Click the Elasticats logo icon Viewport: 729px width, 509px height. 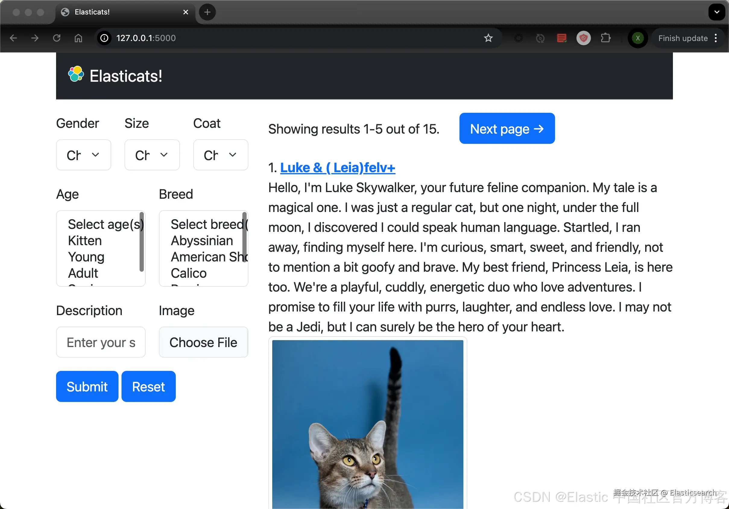click(76, 74)
